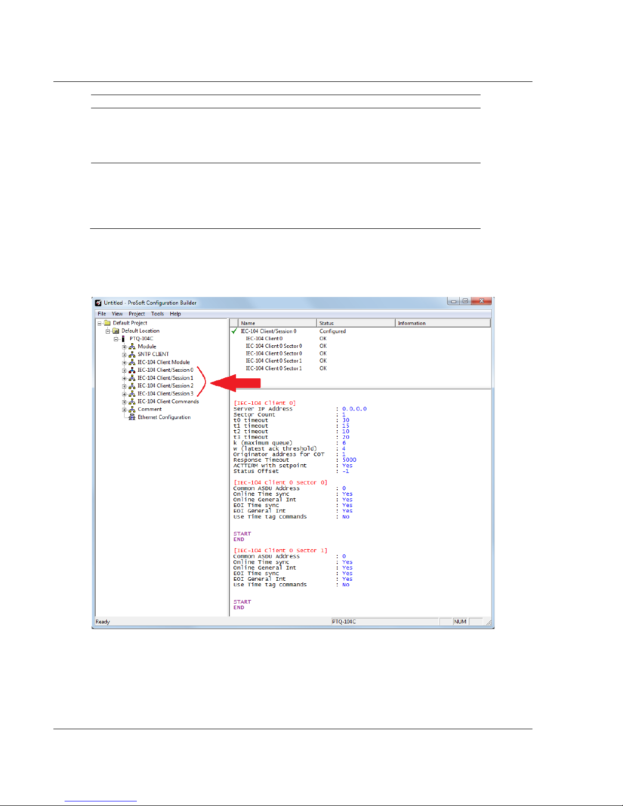The width and height of the screenshot is (623, 806).
Task: Click the window resize grip
Action: [x=488, y=622]
